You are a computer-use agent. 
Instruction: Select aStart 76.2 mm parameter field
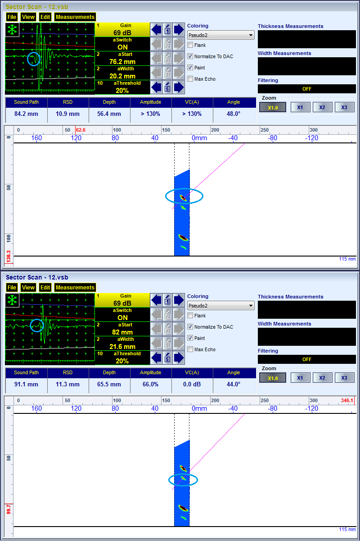(x=122, y=59)
